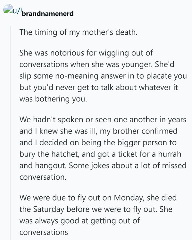Viewport: 192px width, 240px height.
Task: Click the line "bury the hatchet, and got a ticket for a hurrah"
Action: click(100, 154)
